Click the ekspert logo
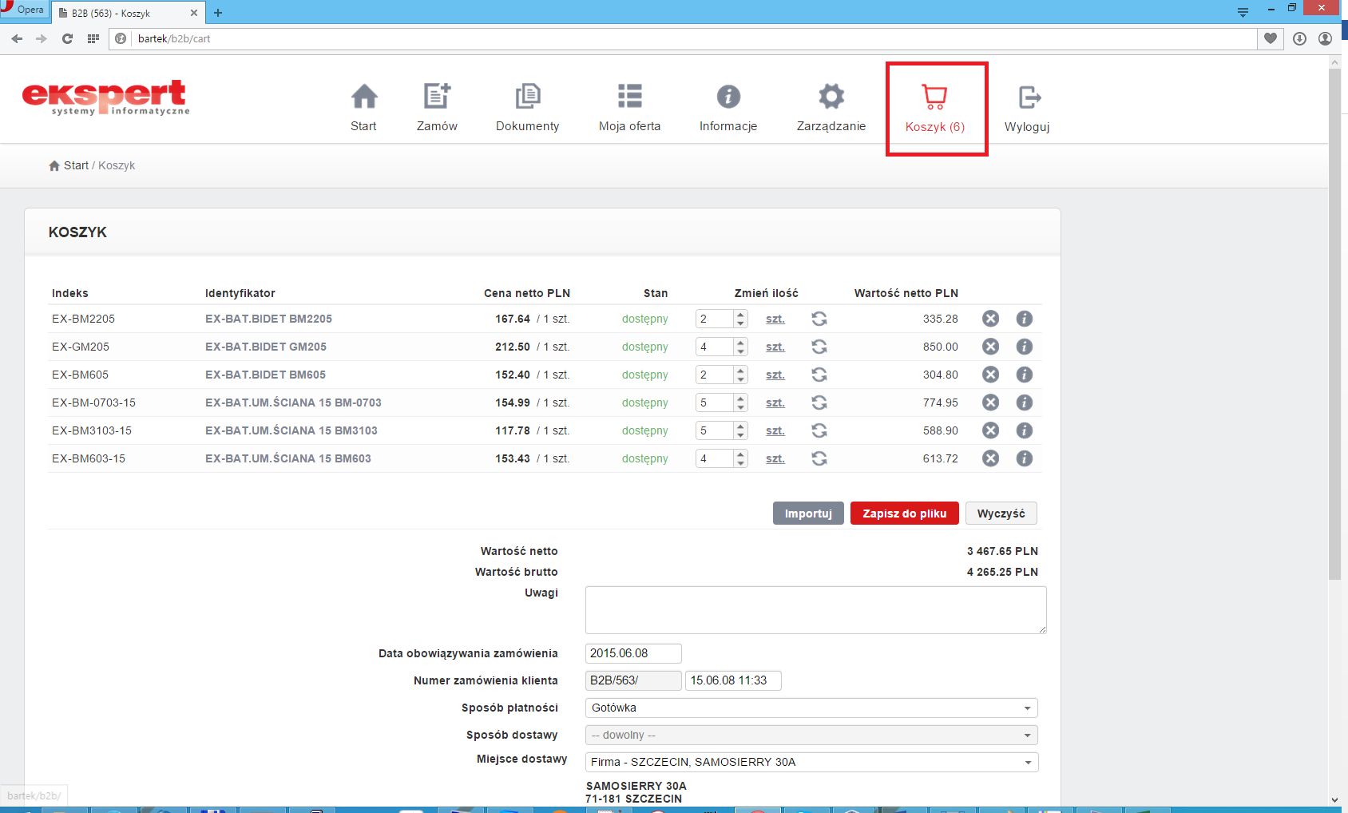 (105, 97)
